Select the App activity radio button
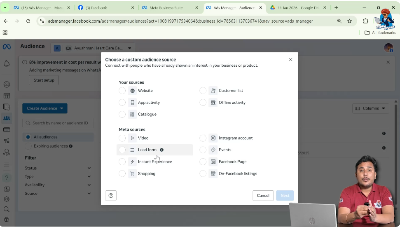Screen dimensions: 400x227 click(x=122, y=103)
